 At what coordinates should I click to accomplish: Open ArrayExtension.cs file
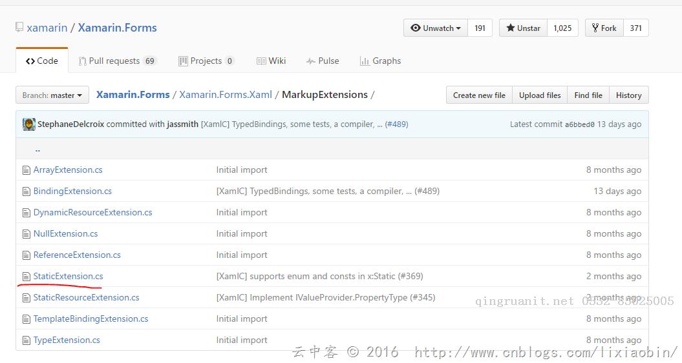68,170
